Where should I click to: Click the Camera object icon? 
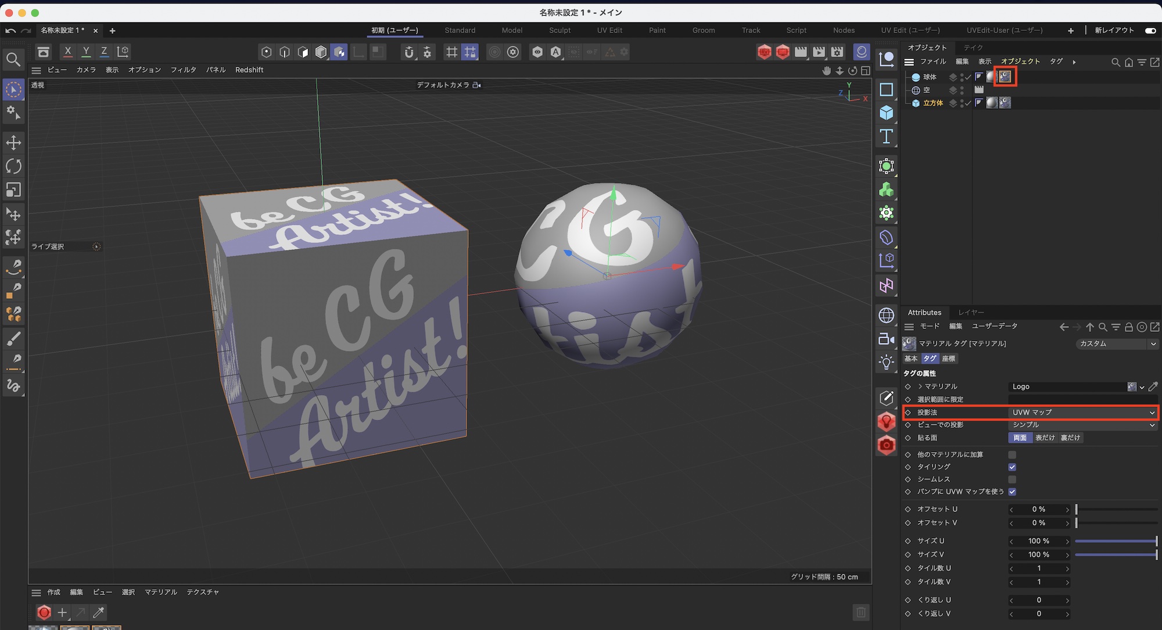(x=886, y=339)
